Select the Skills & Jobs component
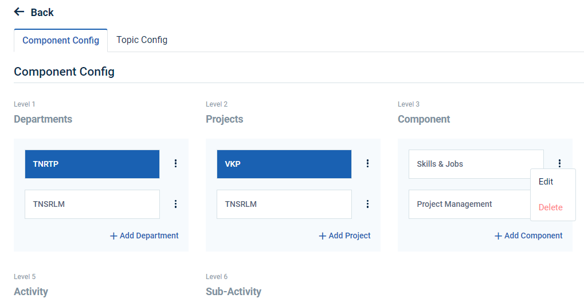 click(476, 164)
